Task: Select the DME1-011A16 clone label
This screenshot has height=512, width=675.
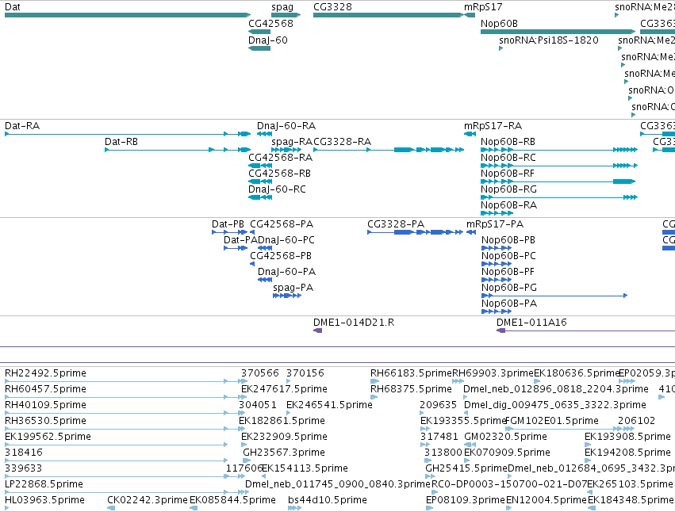Action: (x=531, y=323)
